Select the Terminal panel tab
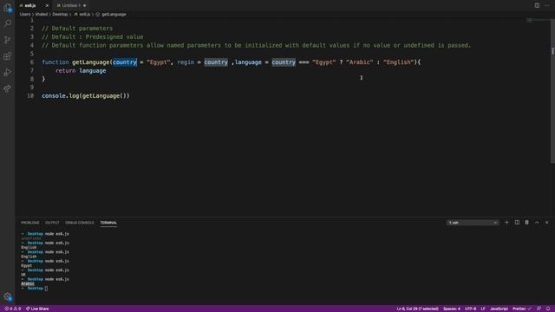Screen dimensions: 555x312 pos(108,223)
